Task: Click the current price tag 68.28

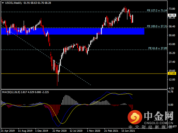Action: pos(172,15)
